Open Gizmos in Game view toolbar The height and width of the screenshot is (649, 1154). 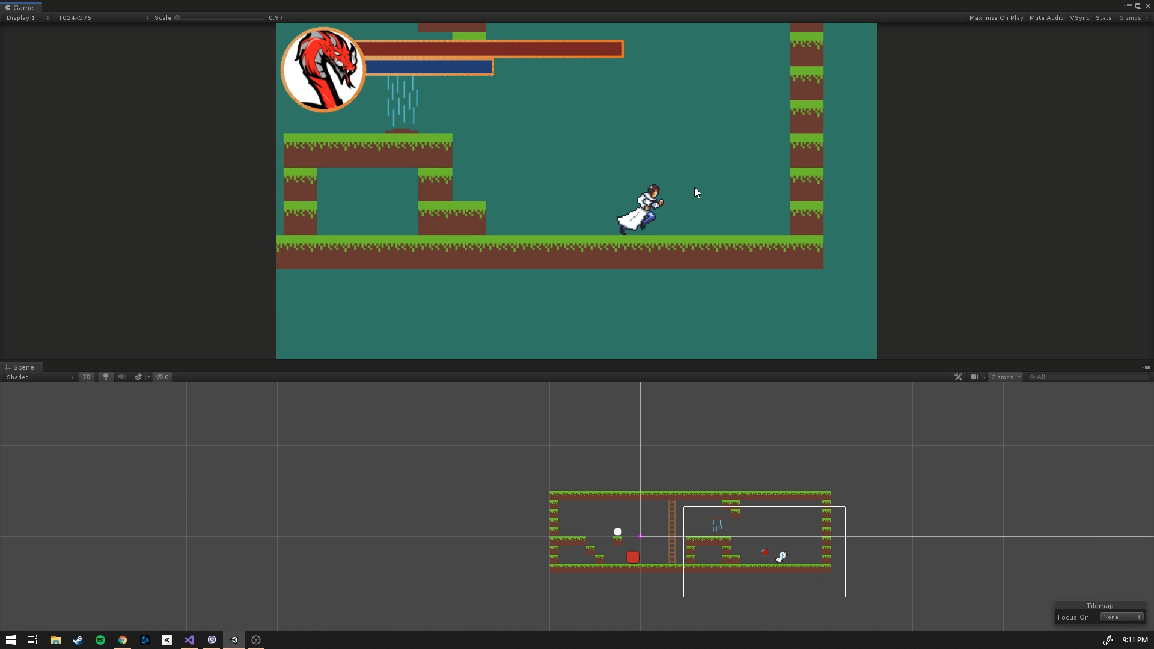click(1130, 17)
